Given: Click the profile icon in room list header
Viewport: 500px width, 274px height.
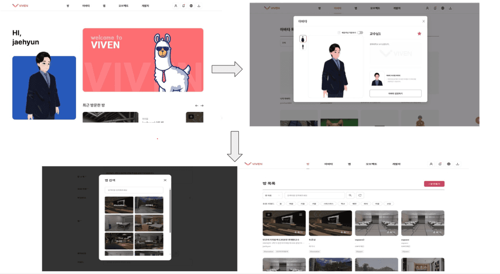Looking at the screenshot, I should pos(431,164).
